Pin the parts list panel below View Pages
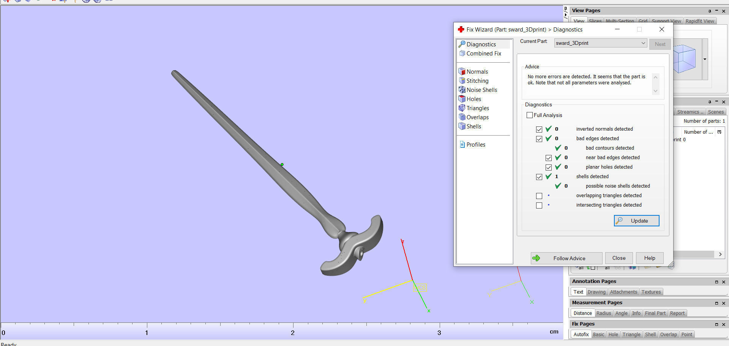Viewport: 729px width, 346px height. (x=710, y=102)
